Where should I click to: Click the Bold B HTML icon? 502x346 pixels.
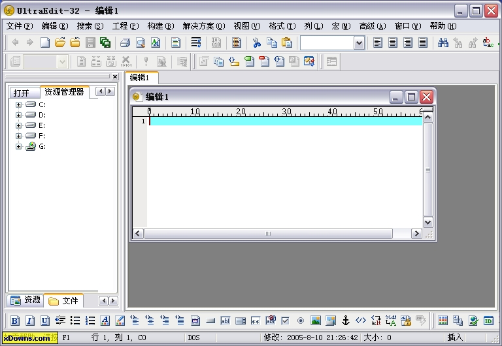pos(15,321)
